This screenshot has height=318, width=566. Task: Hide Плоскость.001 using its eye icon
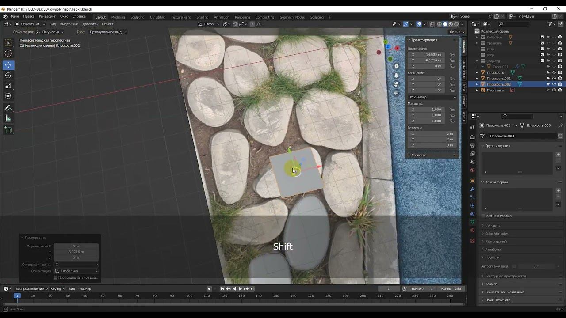point(554,79)
